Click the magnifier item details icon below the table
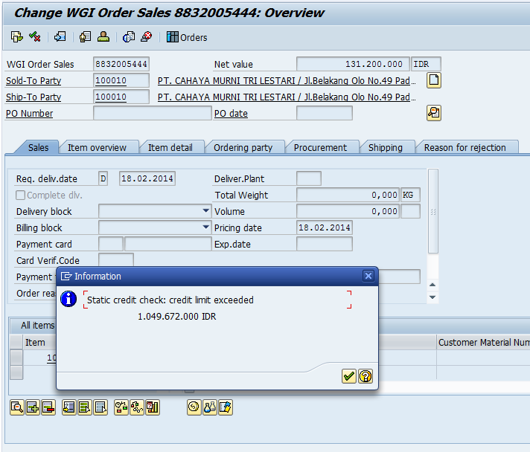This screenshot has height=452, width=530. click(x=16, y=407)
